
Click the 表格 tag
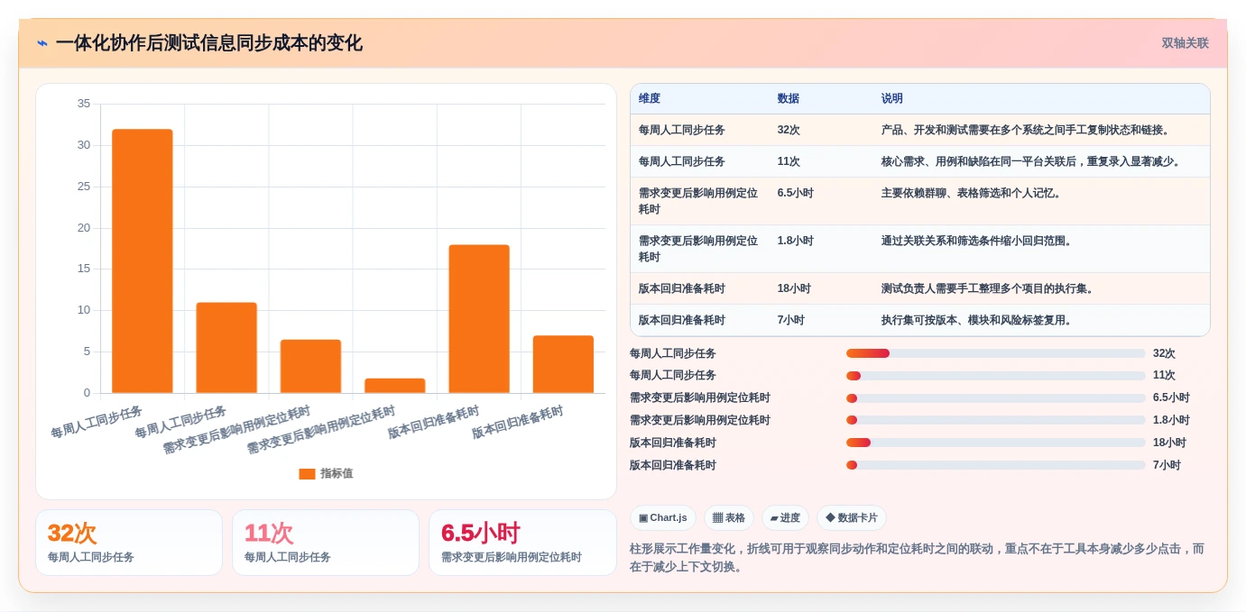pyautogui.click(x=729, y=518)
